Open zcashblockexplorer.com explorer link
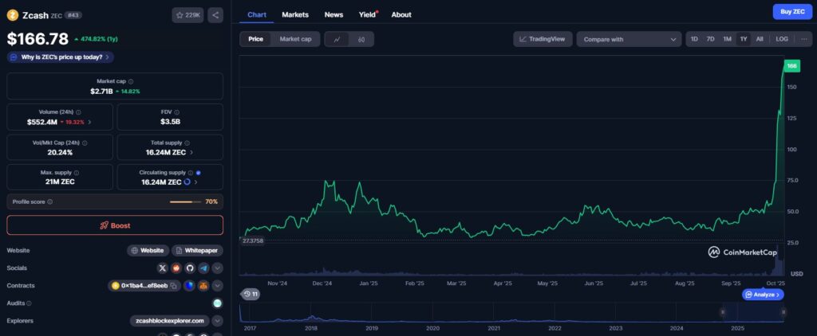The height and width of the screenshot is (336, 817). [x=170, y=321]
